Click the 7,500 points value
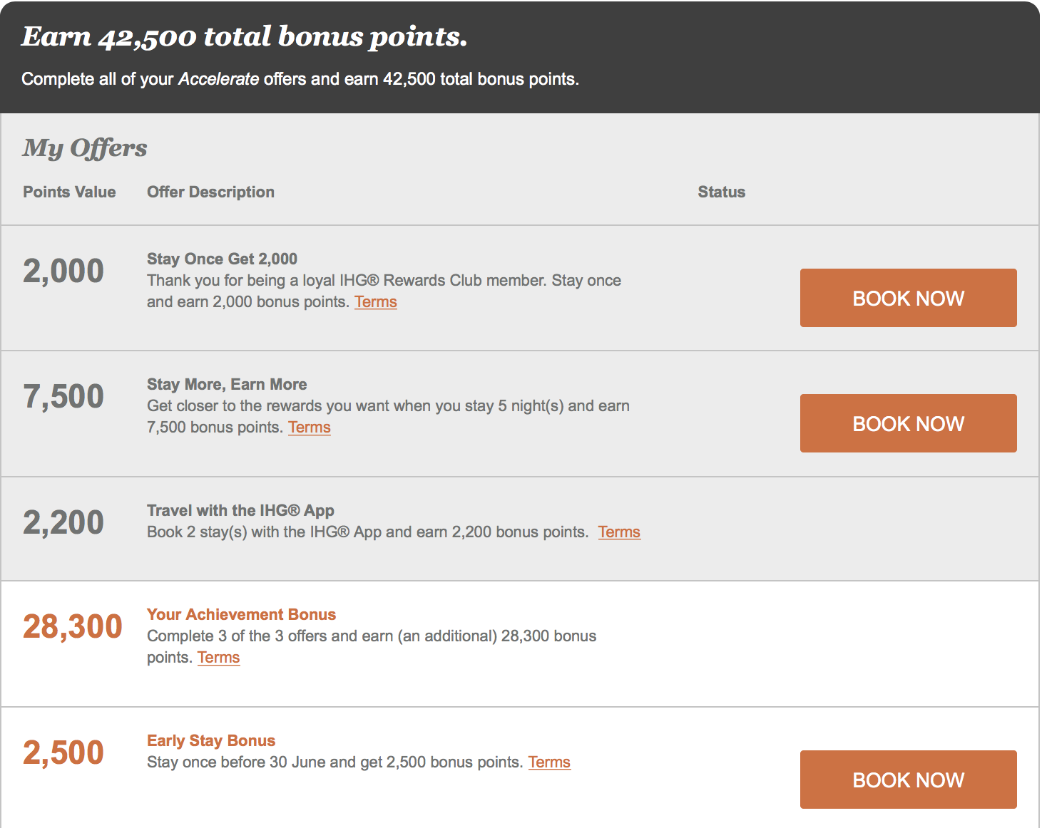The image size is (1042, 828). point(63,397)
